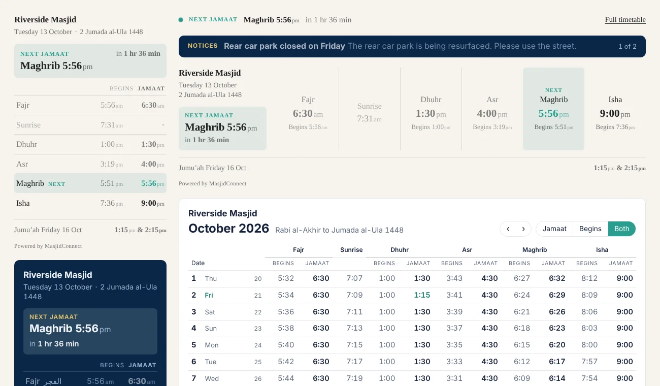Click Maghrib 5:56 pm in top status bar

tap(271, 20)
